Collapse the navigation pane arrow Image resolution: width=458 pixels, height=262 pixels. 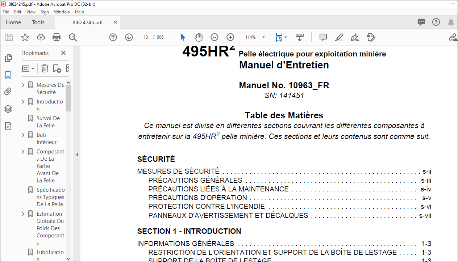tap(77, 155)
